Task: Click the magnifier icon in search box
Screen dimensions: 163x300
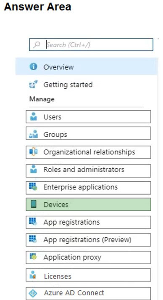Action: 37,45
